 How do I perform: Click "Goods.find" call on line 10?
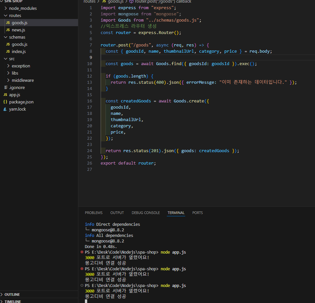point(169,63)
